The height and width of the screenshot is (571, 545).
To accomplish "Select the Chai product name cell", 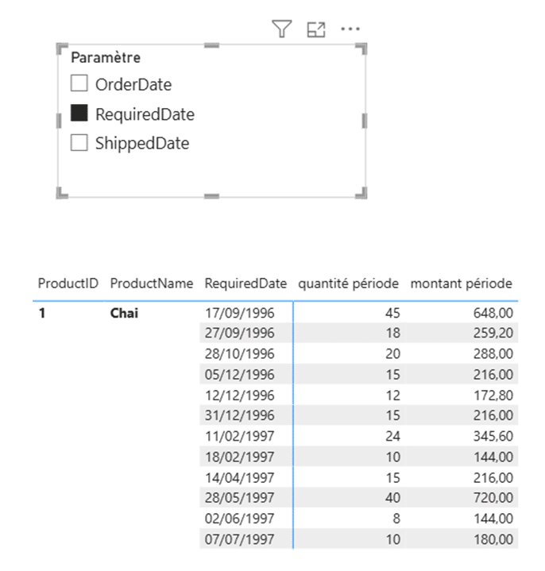I will tap(124, 313).
